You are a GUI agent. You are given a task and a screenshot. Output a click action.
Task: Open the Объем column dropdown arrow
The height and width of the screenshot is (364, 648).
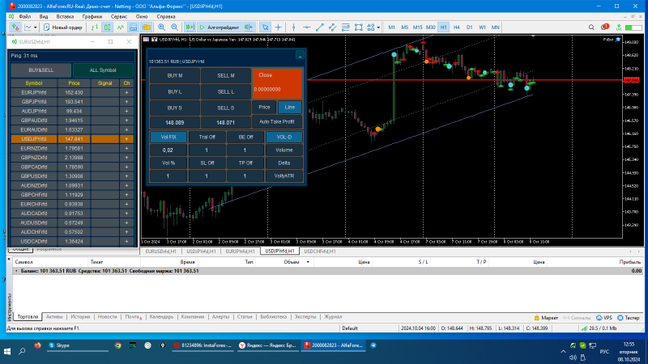pos(308,262)
